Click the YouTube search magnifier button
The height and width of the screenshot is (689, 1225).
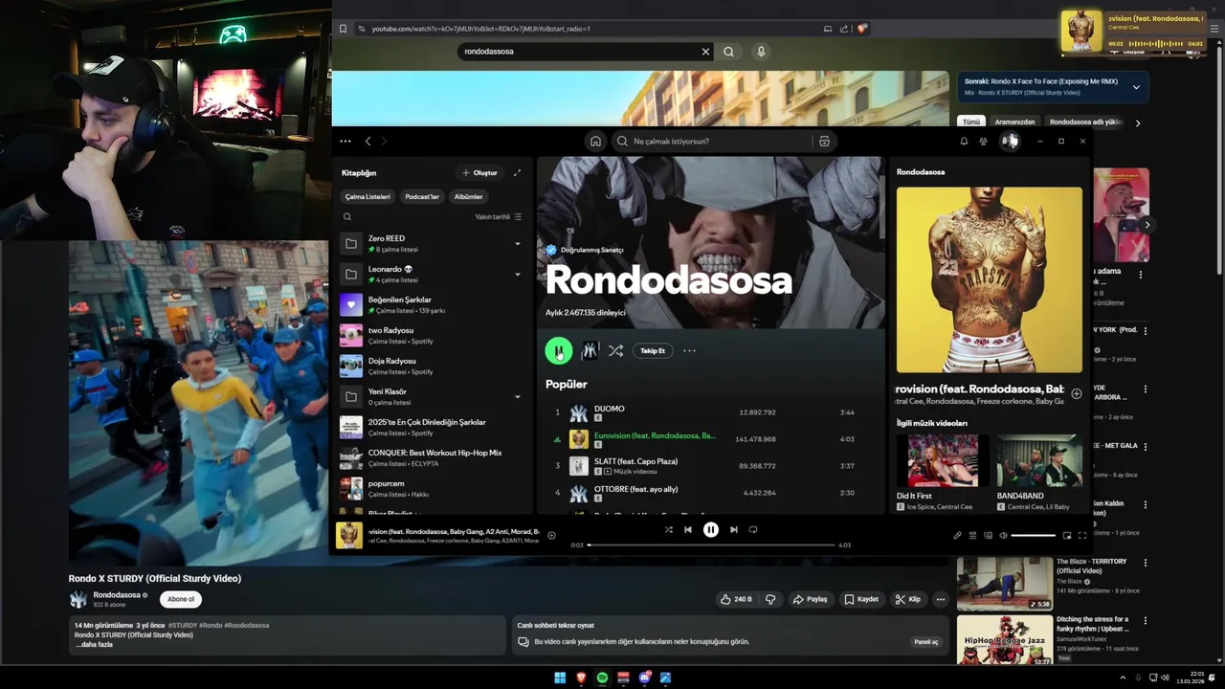pos(728,52)
